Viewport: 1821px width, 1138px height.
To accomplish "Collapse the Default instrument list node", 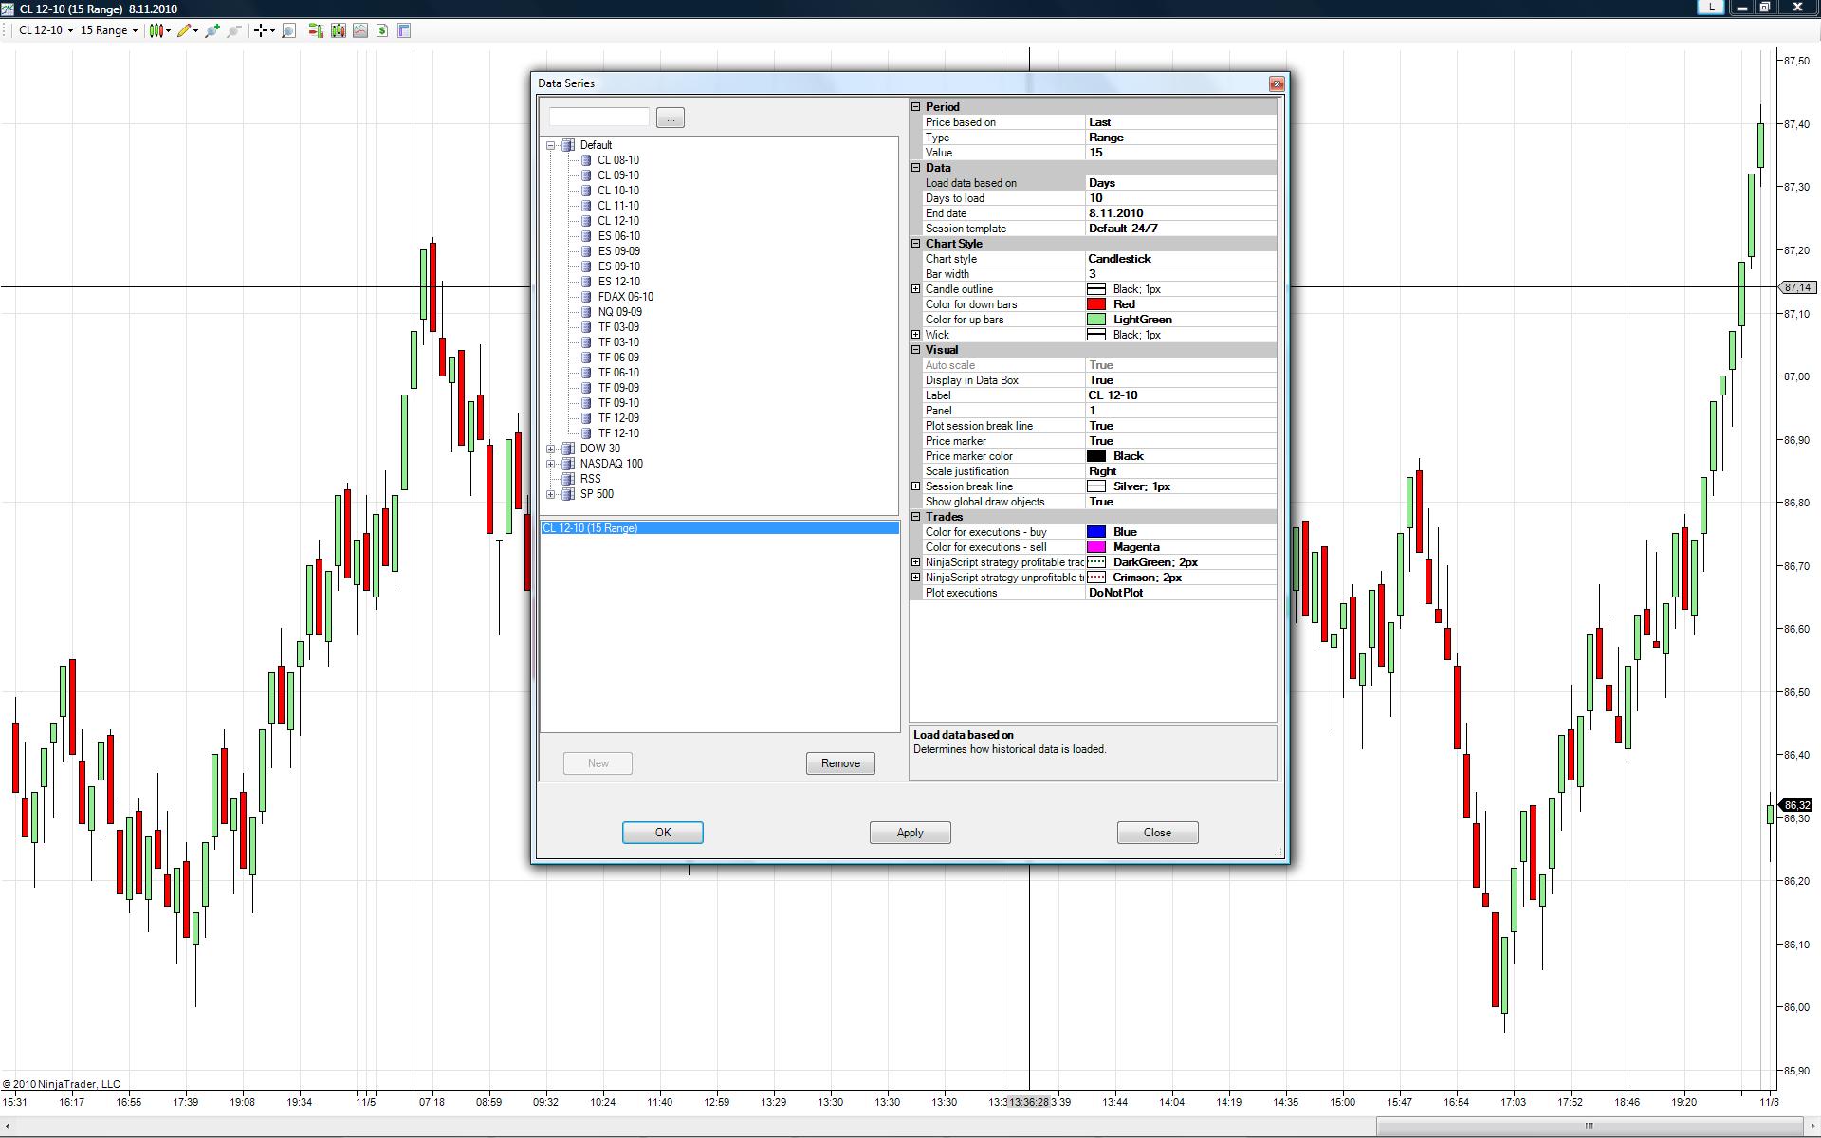I will pyautogui.click(x=550, y=145).
